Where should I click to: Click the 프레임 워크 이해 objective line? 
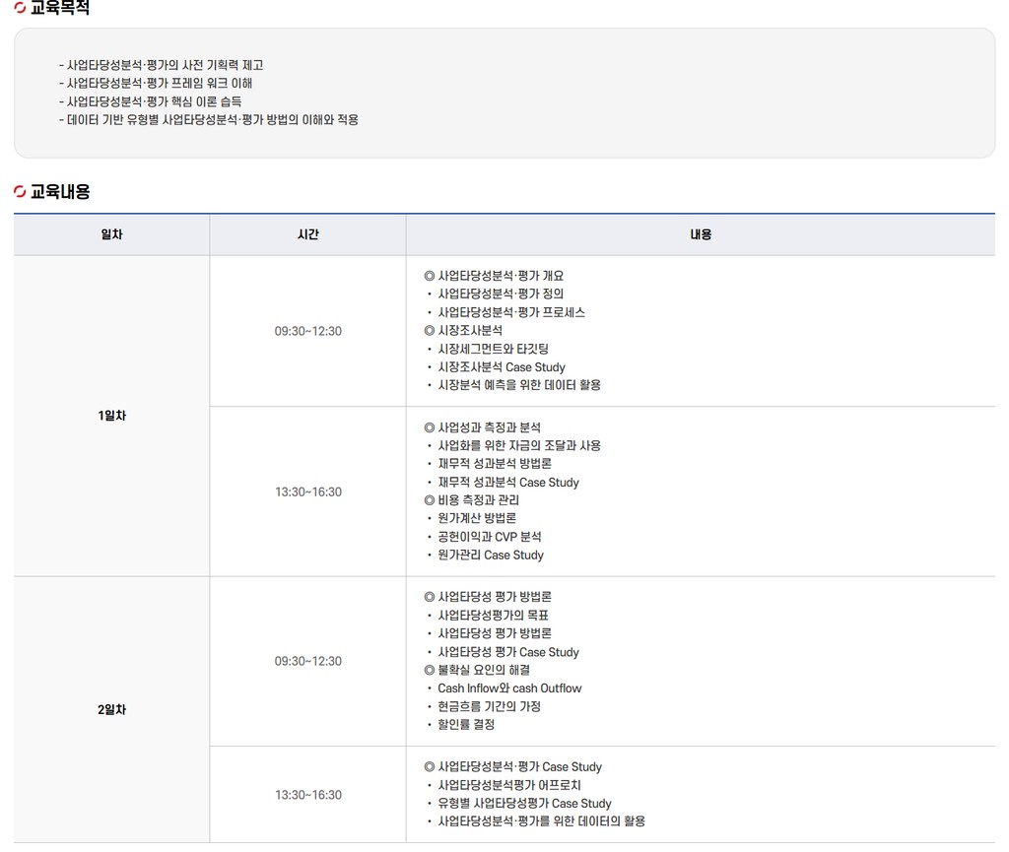click(160, 83)
